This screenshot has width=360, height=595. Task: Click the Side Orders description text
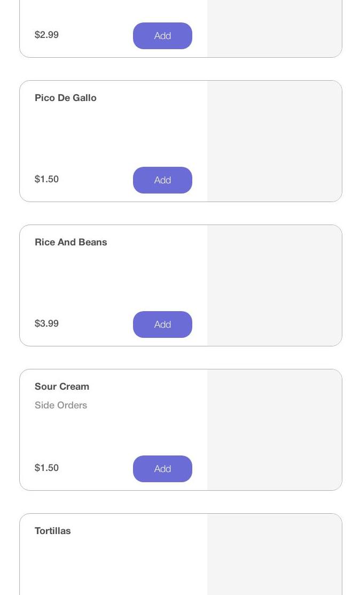point(61,405)
